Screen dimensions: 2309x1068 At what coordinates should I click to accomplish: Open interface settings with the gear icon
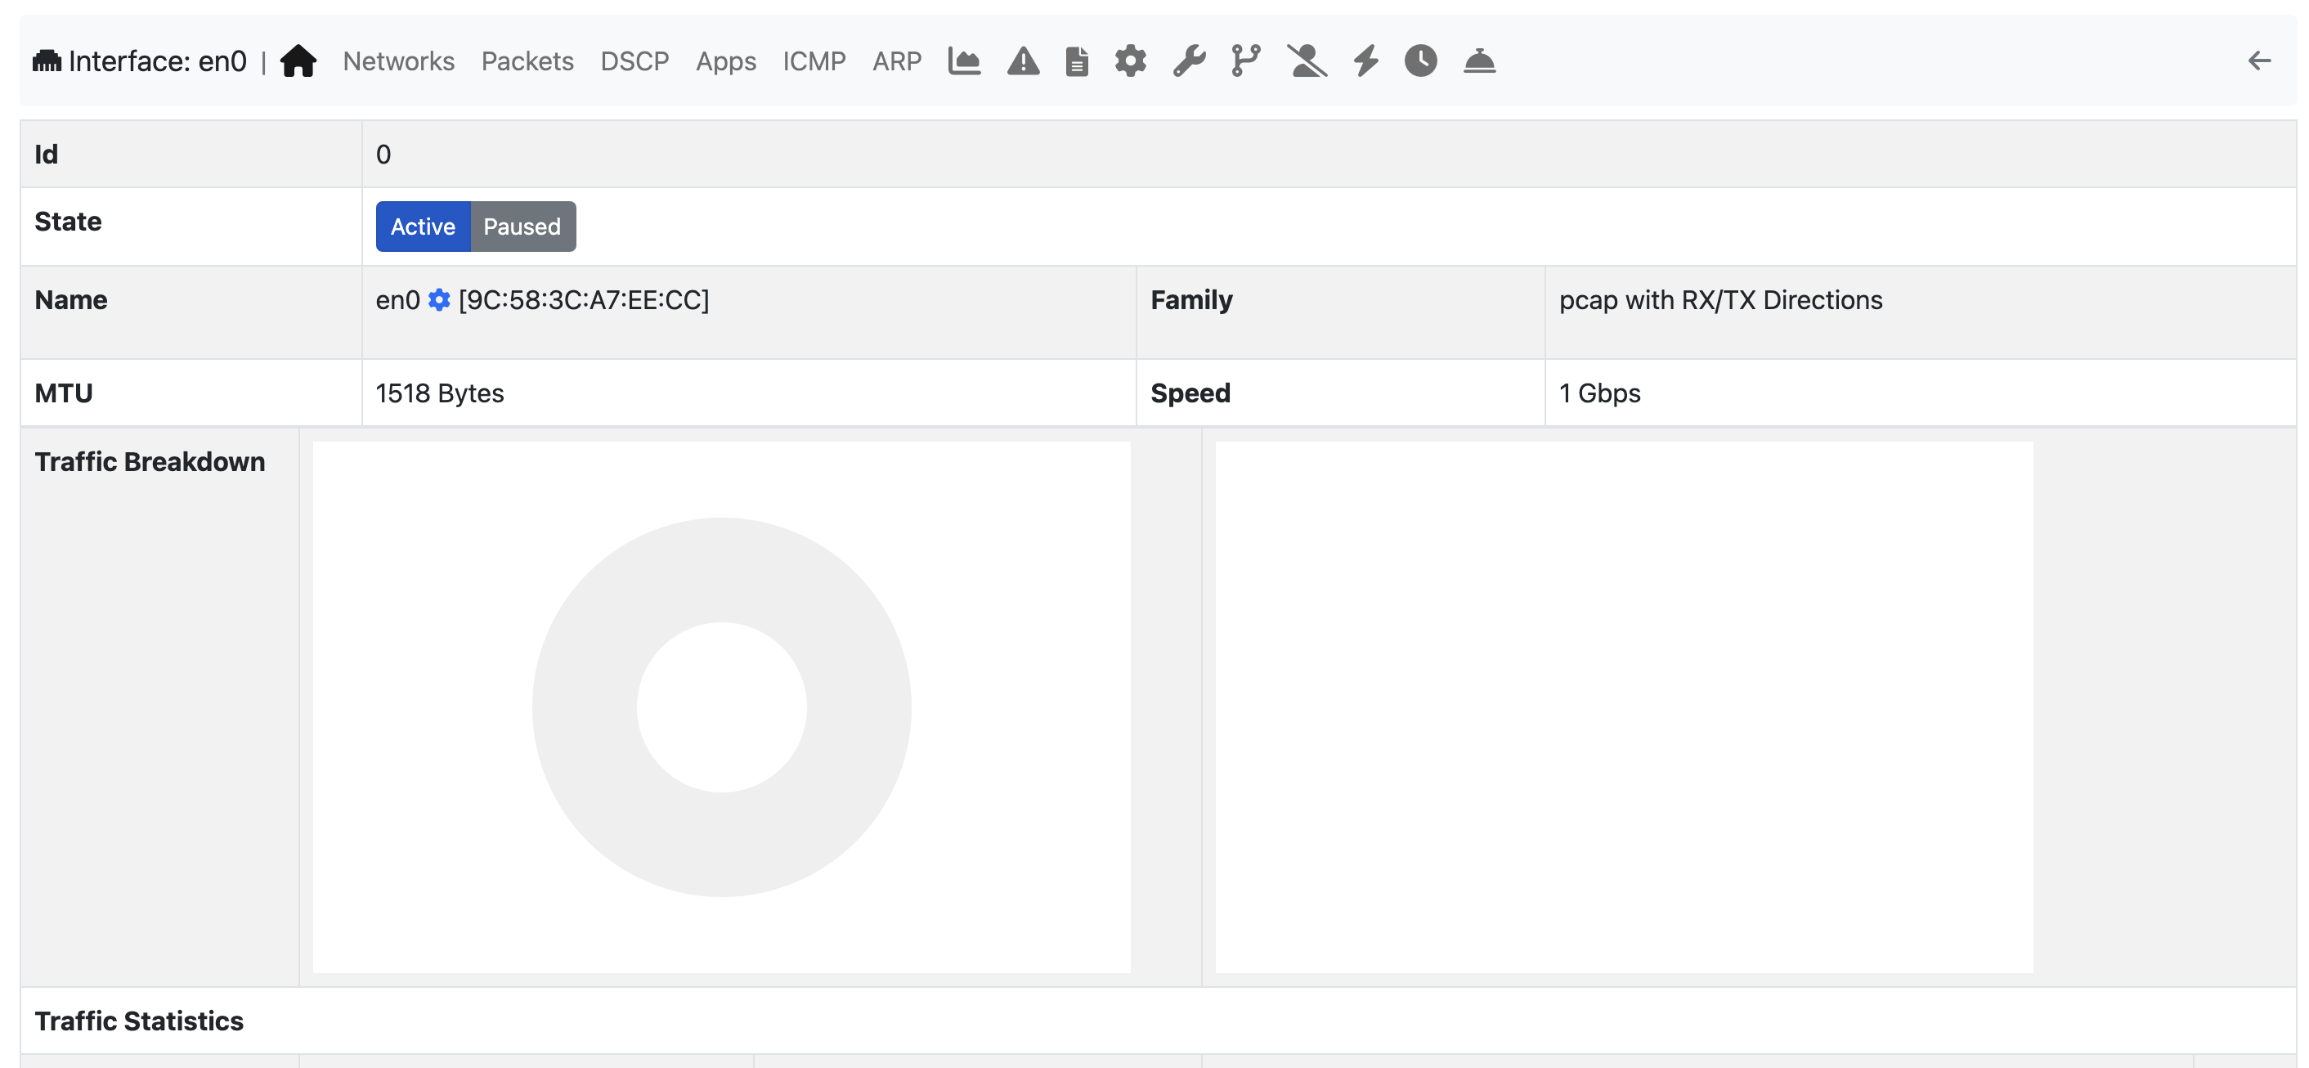coord(1130,60)
